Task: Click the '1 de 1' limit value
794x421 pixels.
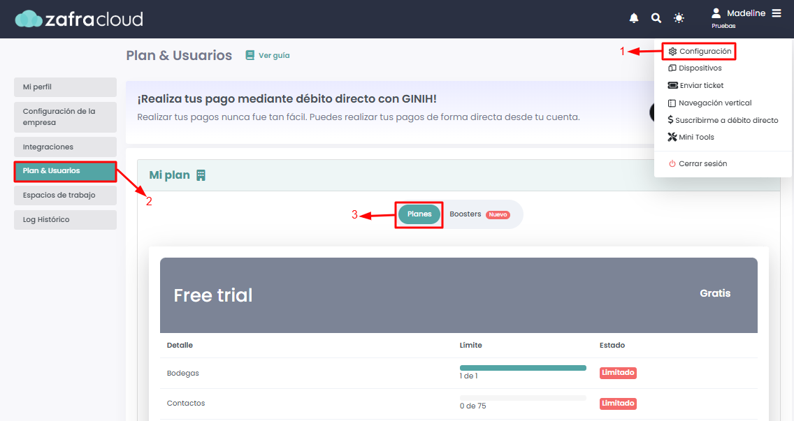Action: (469, 376)
